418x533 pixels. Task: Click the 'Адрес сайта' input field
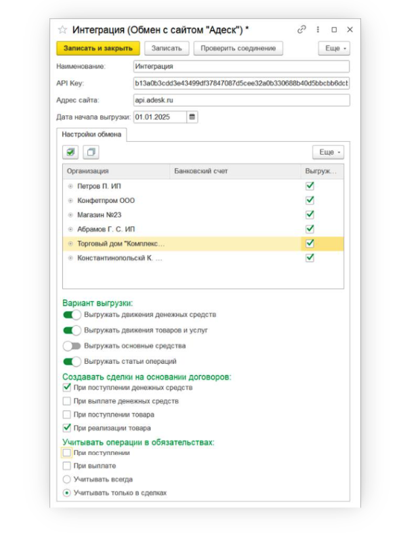coord(241,100)
